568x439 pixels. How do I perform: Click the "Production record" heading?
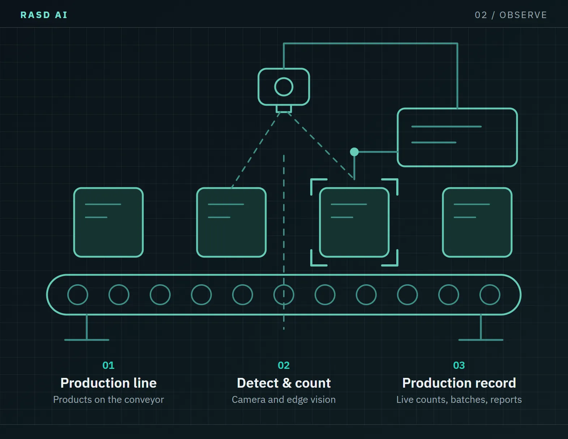pyautogui.click(x=459, y=383)
